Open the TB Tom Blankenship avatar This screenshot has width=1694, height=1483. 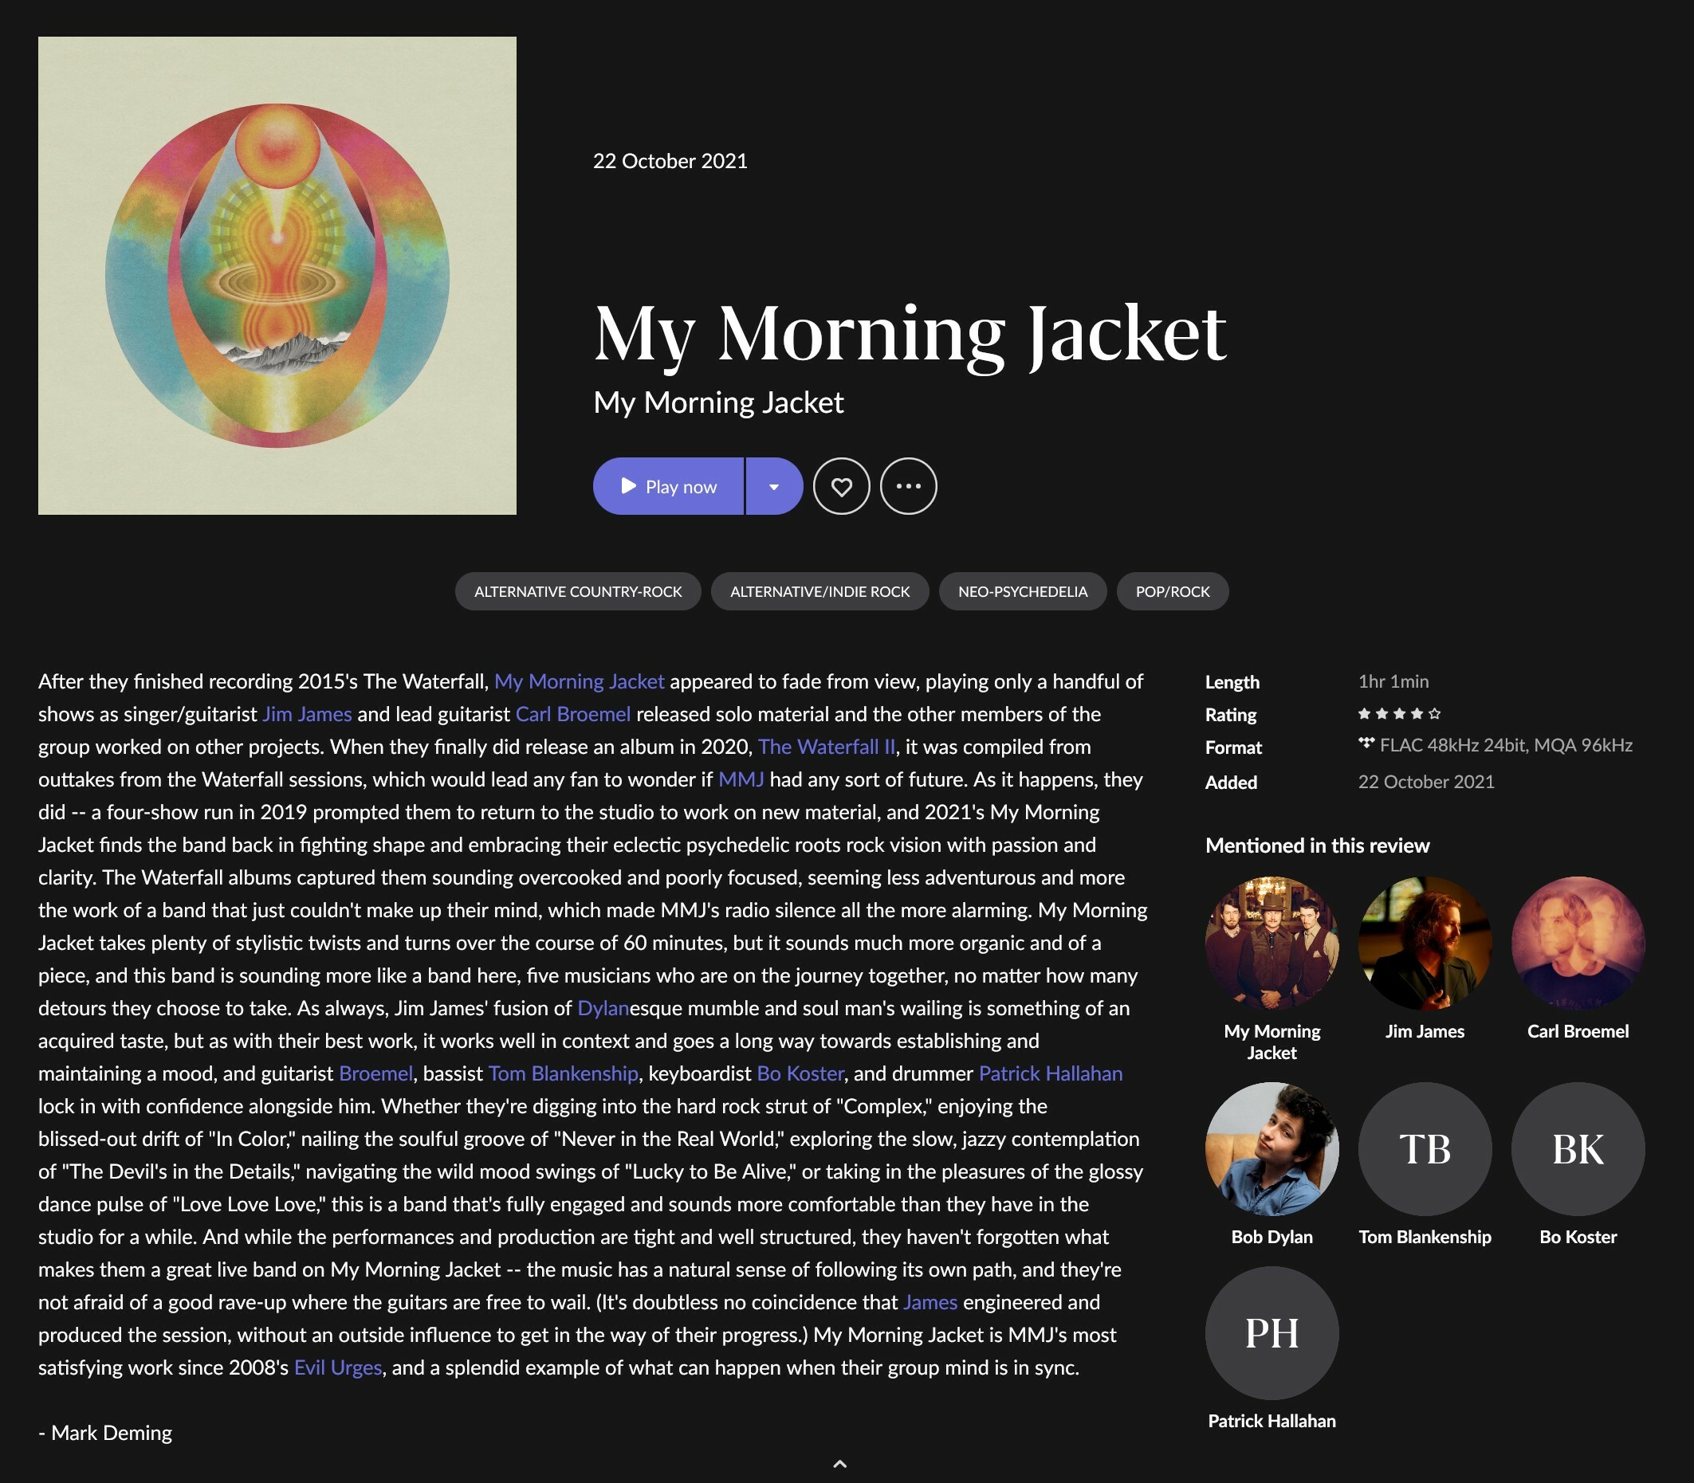(1425, 1148)
